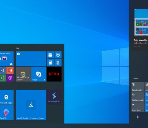Click the '1:22 AM' notification timestamp
This screenshot has height=128, width=148.
click(x=137, y=47)
